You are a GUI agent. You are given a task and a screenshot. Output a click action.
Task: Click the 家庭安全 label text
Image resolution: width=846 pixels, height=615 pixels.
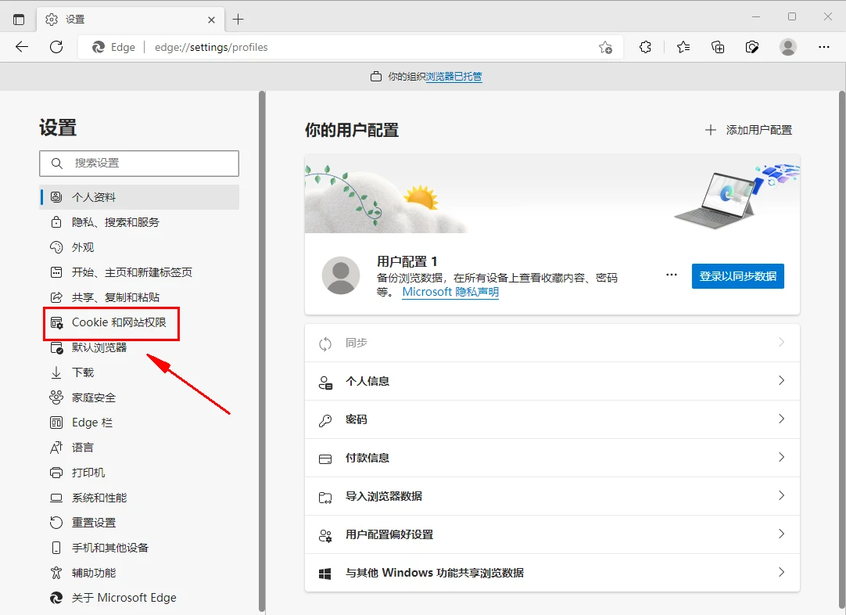(x=94, y=398)
